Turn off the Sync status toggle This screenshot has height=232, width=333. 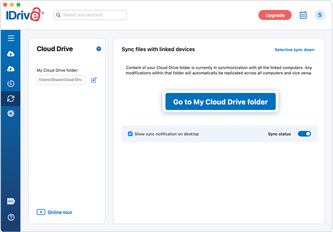click(304, 134)
